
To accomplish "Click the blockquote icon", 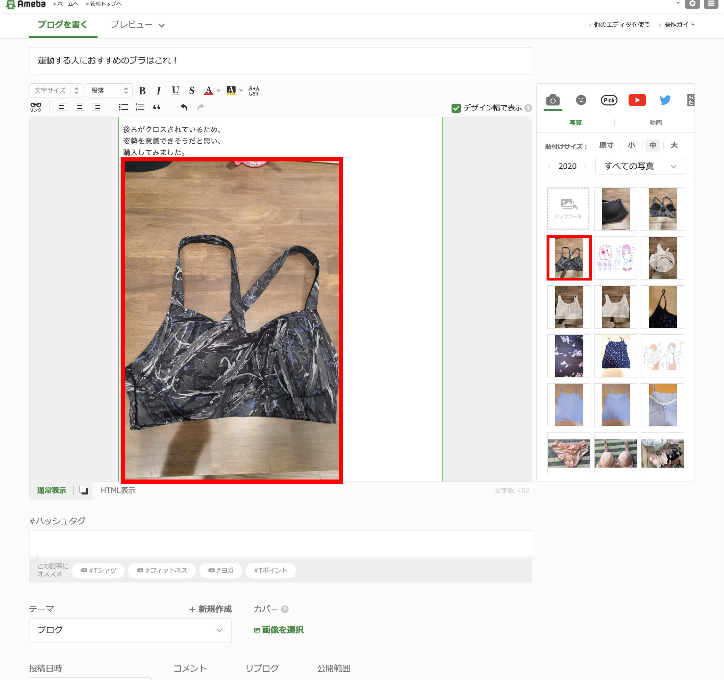I will coord(157,107).
